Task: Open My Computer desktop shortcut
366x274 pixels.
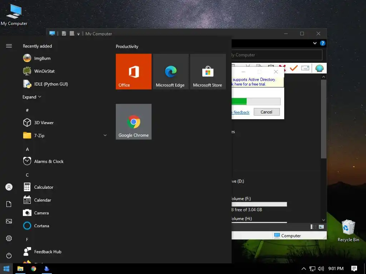Action: point(14,15)
